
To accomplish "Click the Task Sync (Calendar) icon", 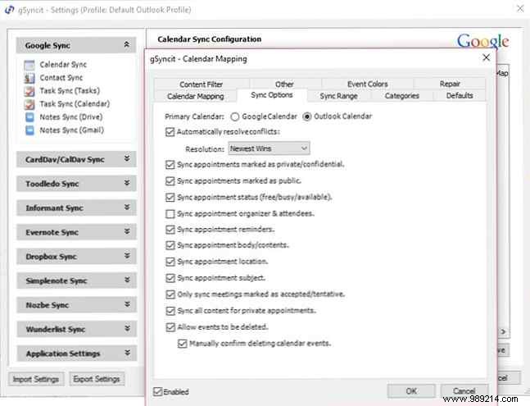I will point(29,104).
